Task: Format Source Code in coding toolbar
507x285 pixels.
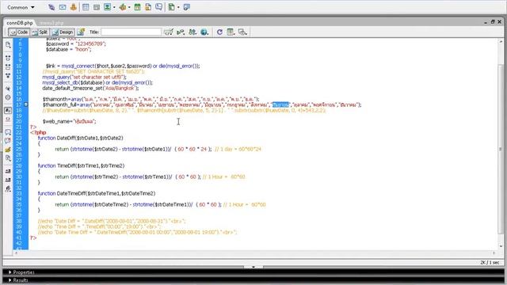Action: click(8, 189)
